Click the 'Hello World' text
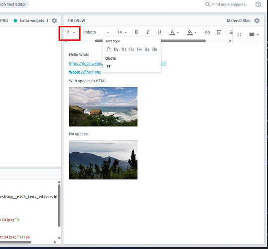The height and width of the screenshot is (249, 268). [79, 55]
